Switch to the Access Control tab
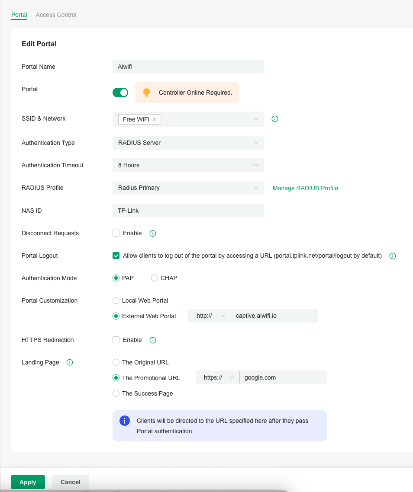 tap(56, 15)
